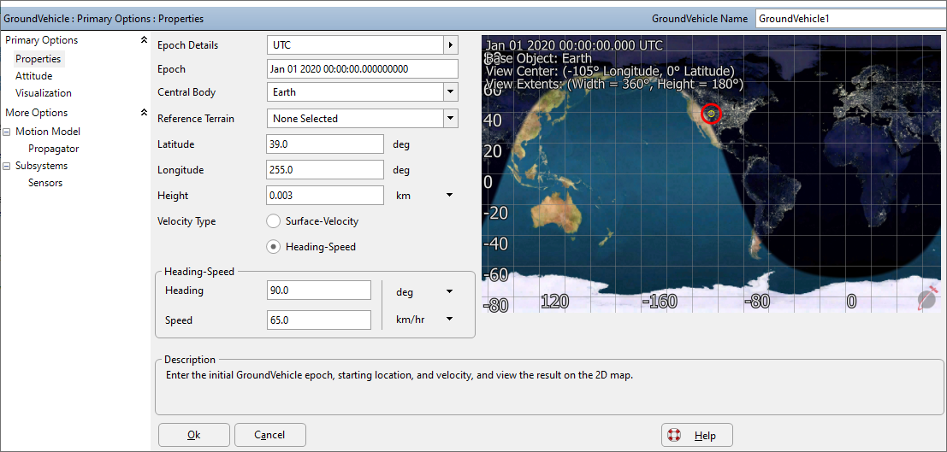The image size is (947, 452).
Task: Open the Speed units dropdown (km/hr)
Action: 449,320
